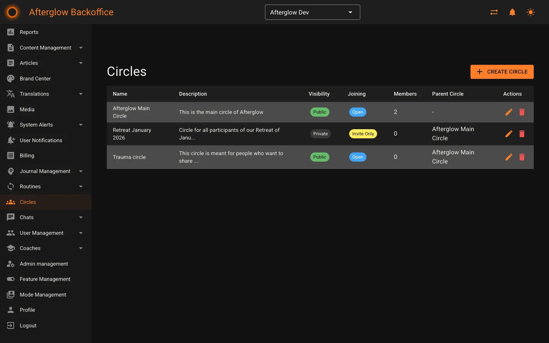Click the CREATE CIRCLE button
Image resolution: width=549 pixels, height=343 pixels.
(x=502, y=72)
